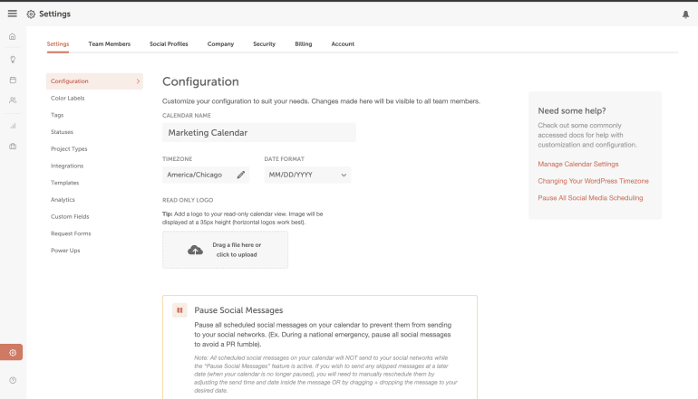Open the lightbulb ideas icon

point(12,59)
